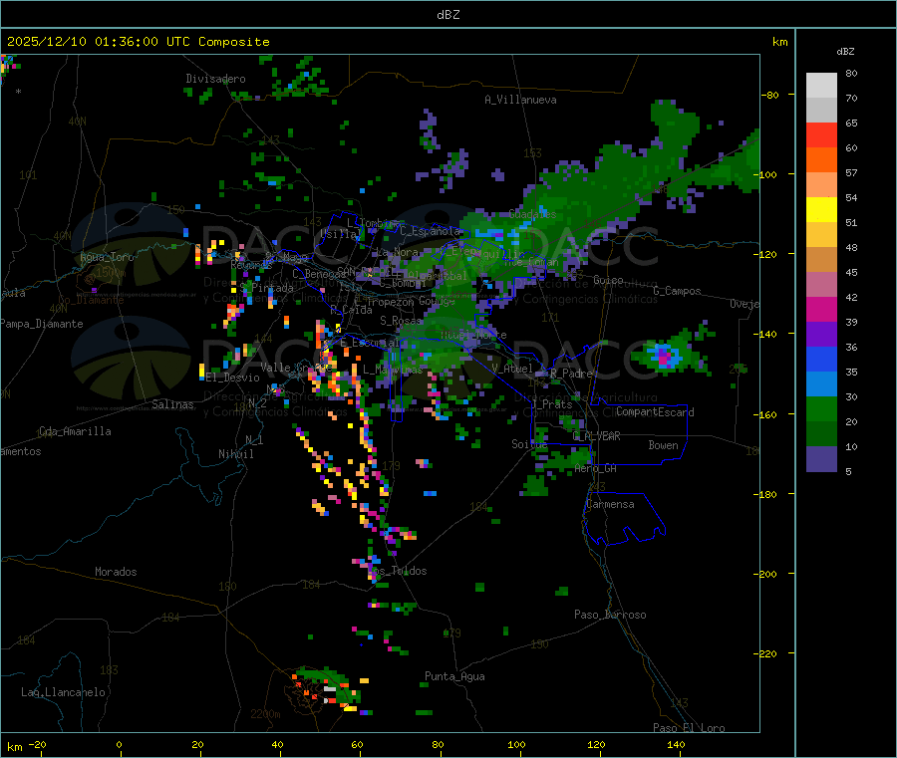Click the J_Prats map label
Viewport: 897px width, 758px height.
pyautogui.click(x=551, y=404)
